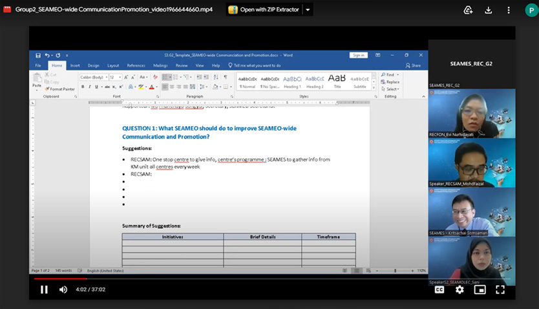The height and width of the screenshot is (309, 539).
Task: Apply red font color
Action: 152,87
